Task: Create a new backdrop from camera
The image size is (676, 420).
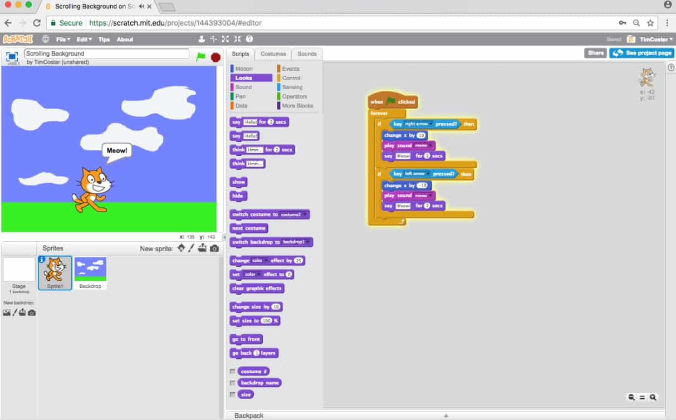Action: [x=32, y=312]
